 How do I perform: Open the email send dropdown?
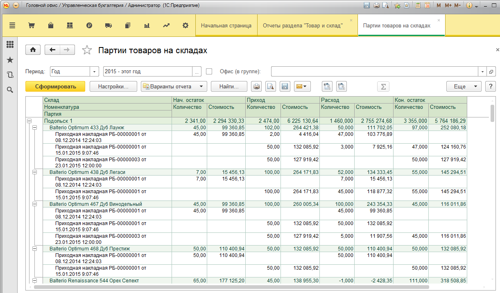(302, 86)
